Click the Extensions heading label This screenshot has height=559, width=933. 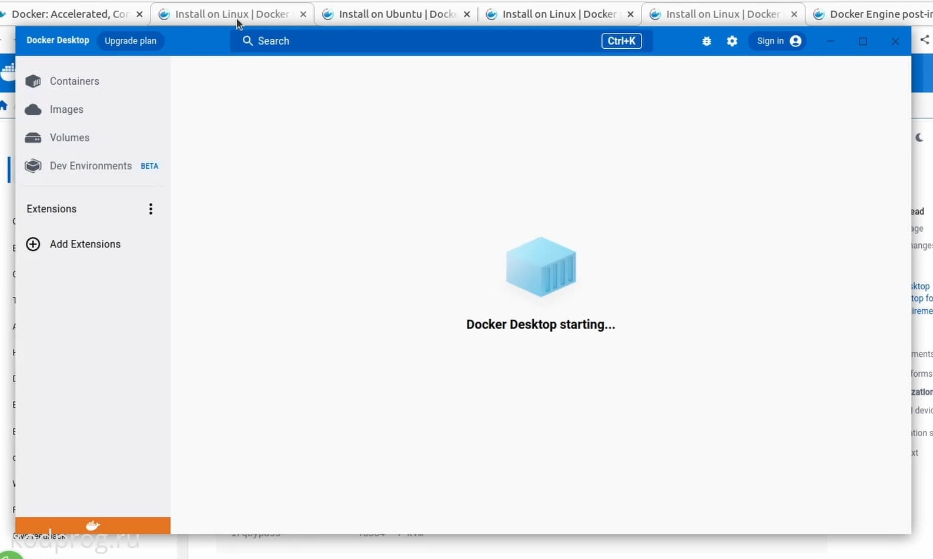(52, 209)
